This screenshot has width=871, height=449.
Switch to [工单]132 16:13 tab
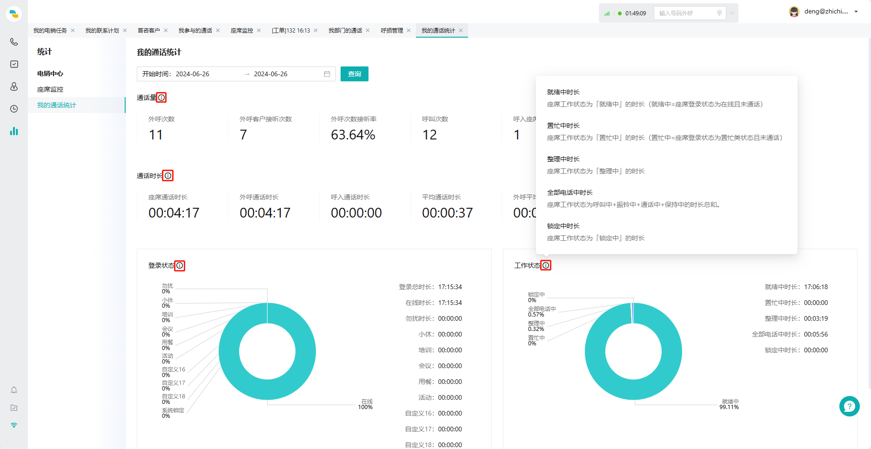(291, 30)
